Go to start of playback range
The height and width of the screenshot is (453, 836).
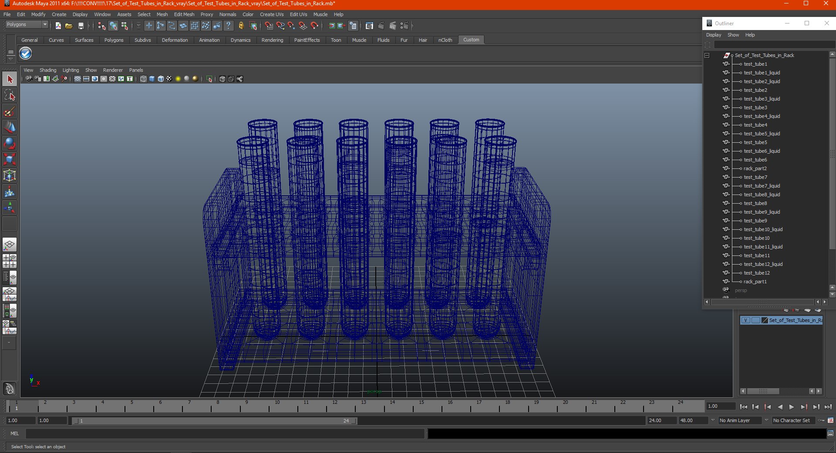click(x=744, y=407)
